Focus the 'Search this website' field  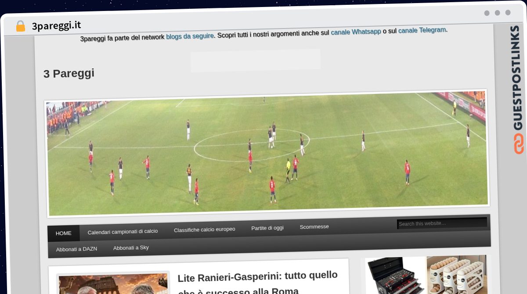click(x=442, y=223)
